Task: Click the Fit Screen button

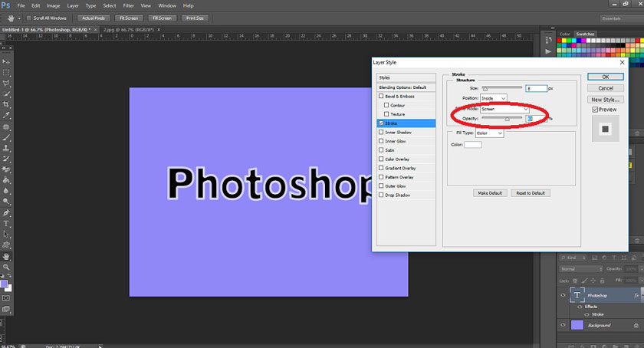Action: pyautogui.click(x=129, y=18)
